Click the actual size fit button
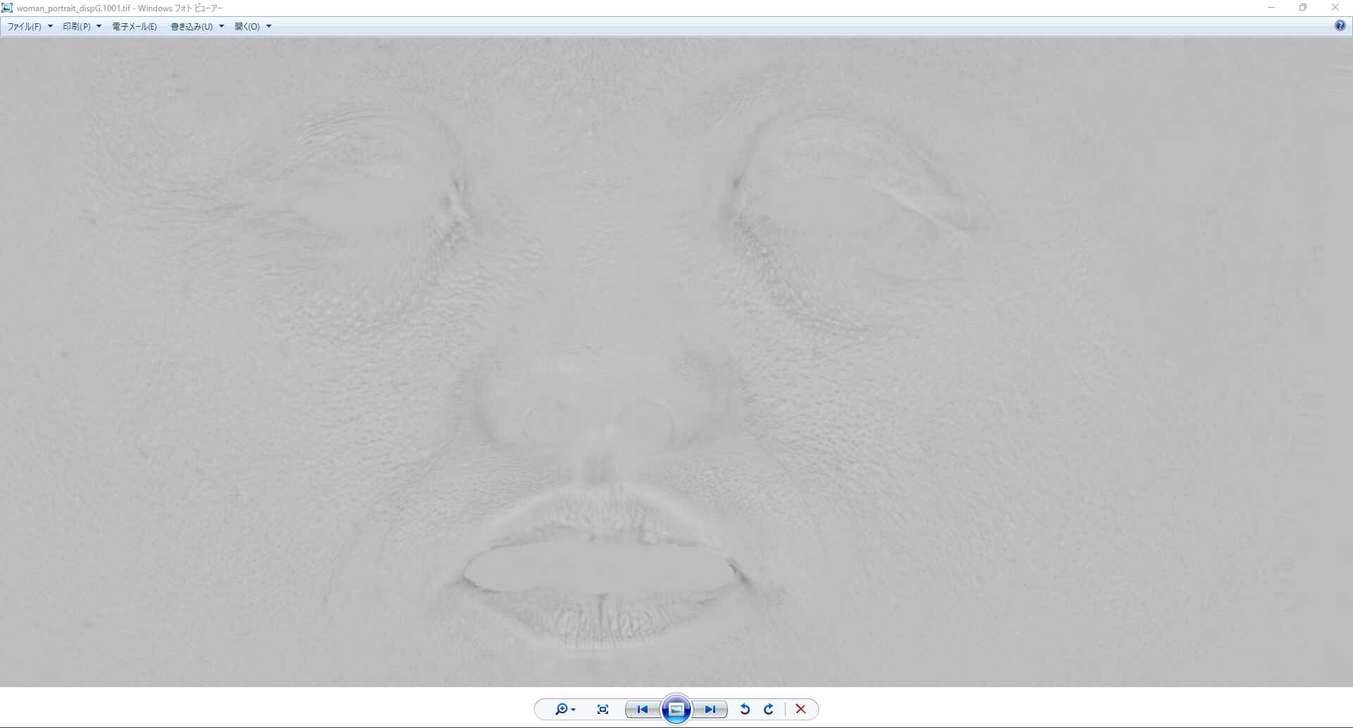Image resolution: width=1353 pixels, height=728 pixels. point(603,709)
